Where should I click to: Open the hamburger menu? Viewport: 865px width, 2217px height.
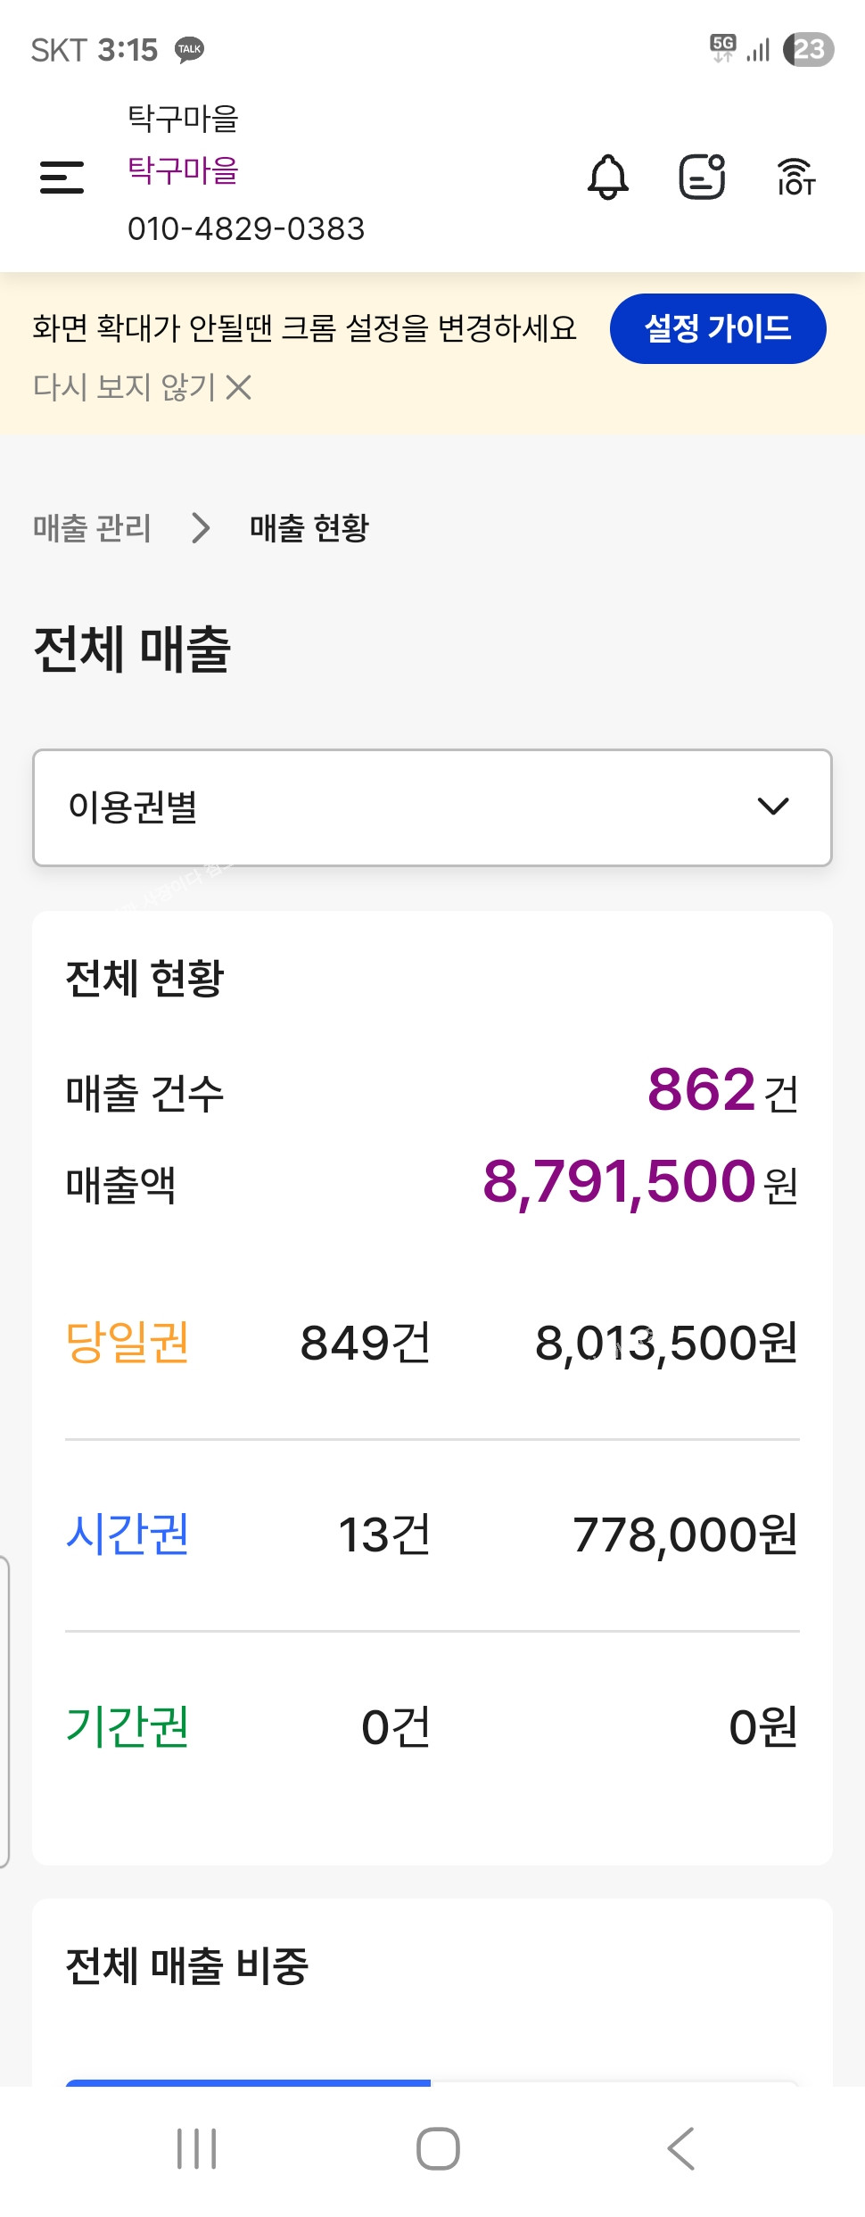click(x=62, y=177)
